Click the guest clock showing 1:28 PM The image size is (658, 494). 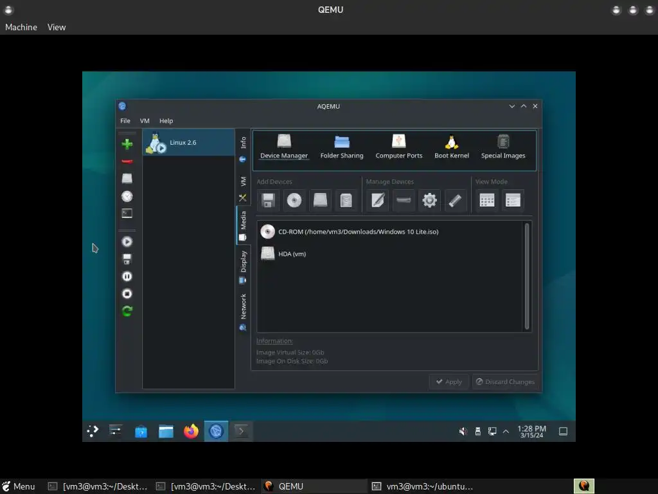(x=531, y=432)
